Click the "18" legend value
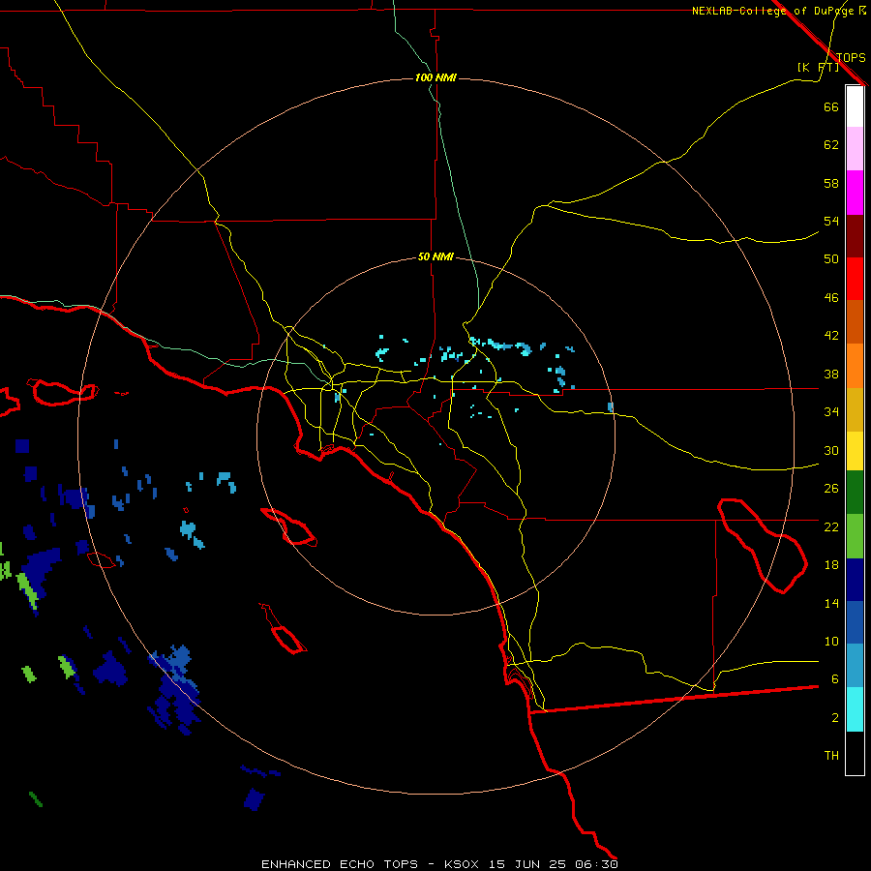 (831, 565)
